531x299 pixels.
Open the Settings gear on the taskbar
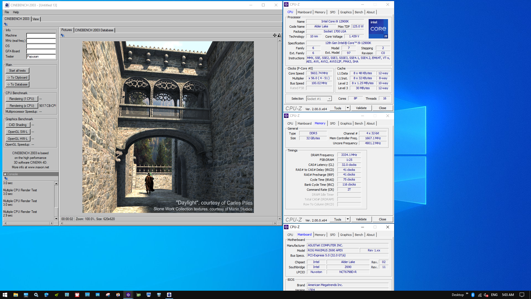click(36, 295)
